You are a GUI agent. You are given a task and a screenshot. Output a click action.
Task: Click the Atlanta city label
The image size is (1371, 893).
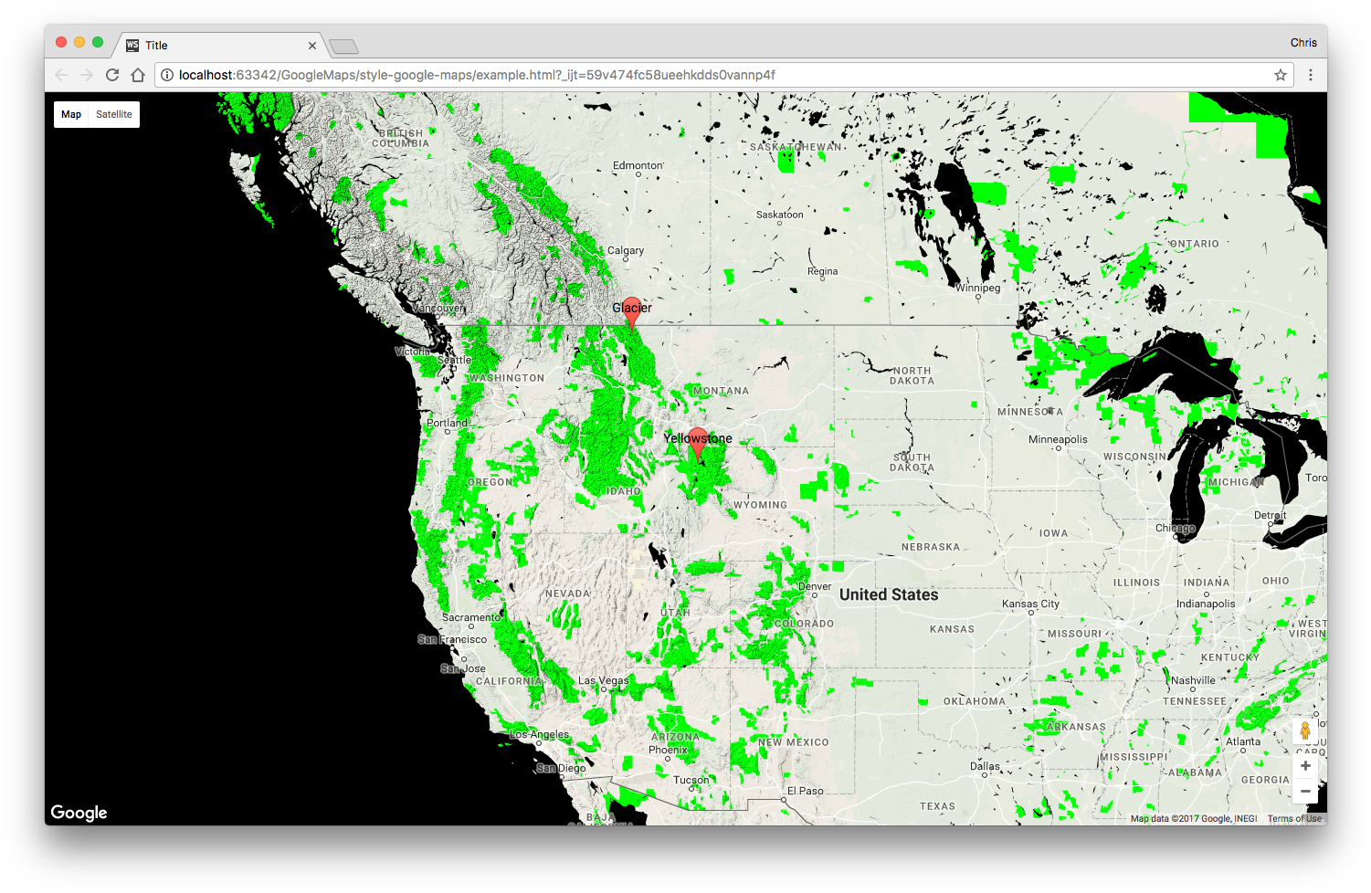click(x=1243, y=741)
